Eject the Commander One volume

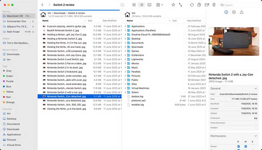(33, 21)
